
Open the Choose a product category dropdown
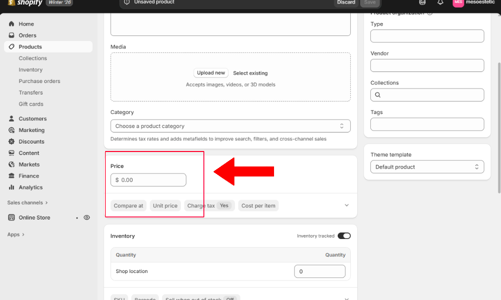tap(230, 125)
